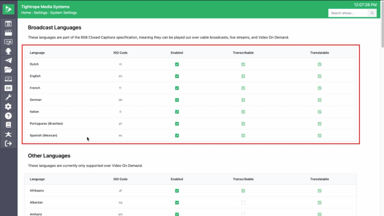Click Translatable checkbox for German
The width and height of the screenshot is (384, 216).
pos(320,100)
